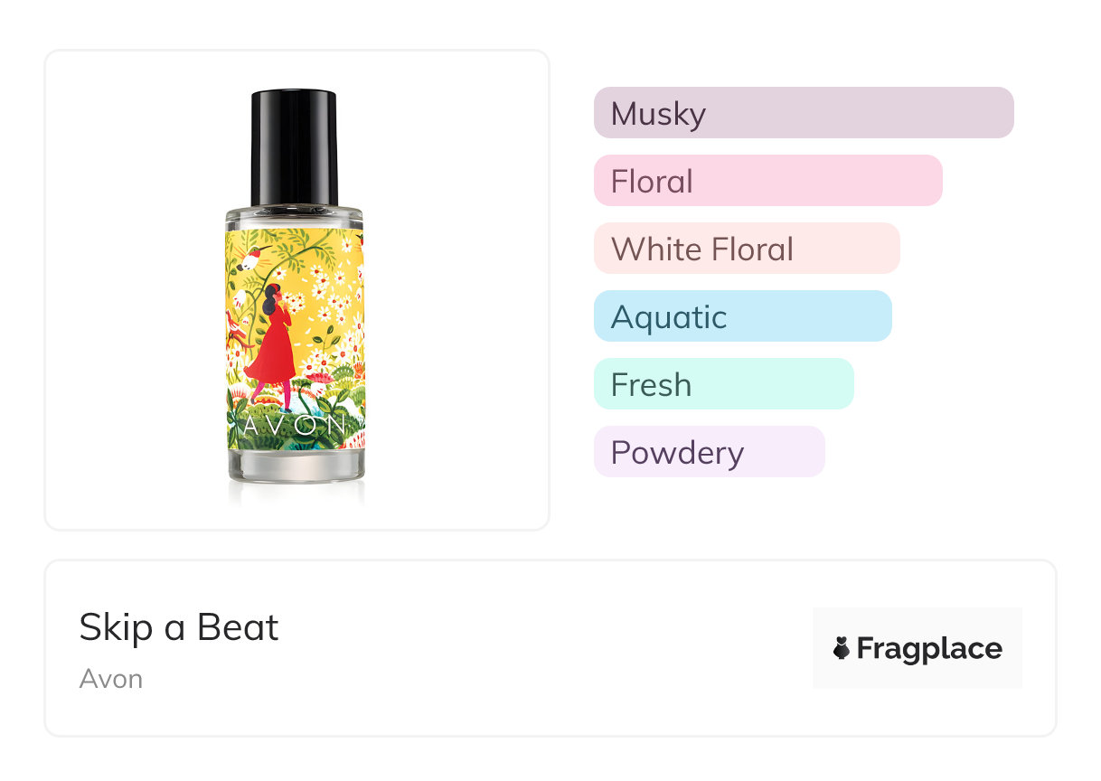Select the pink Floral accord bar

click(768, 181)
